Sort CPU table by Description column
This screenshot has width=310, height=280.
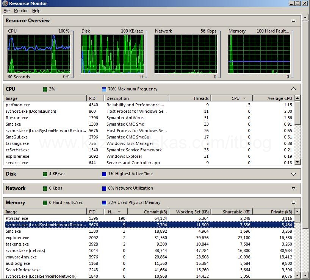[136, 98]
